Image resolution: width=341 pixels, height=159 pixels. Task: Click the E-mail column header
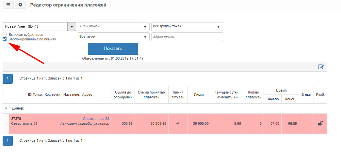[306, 95]
